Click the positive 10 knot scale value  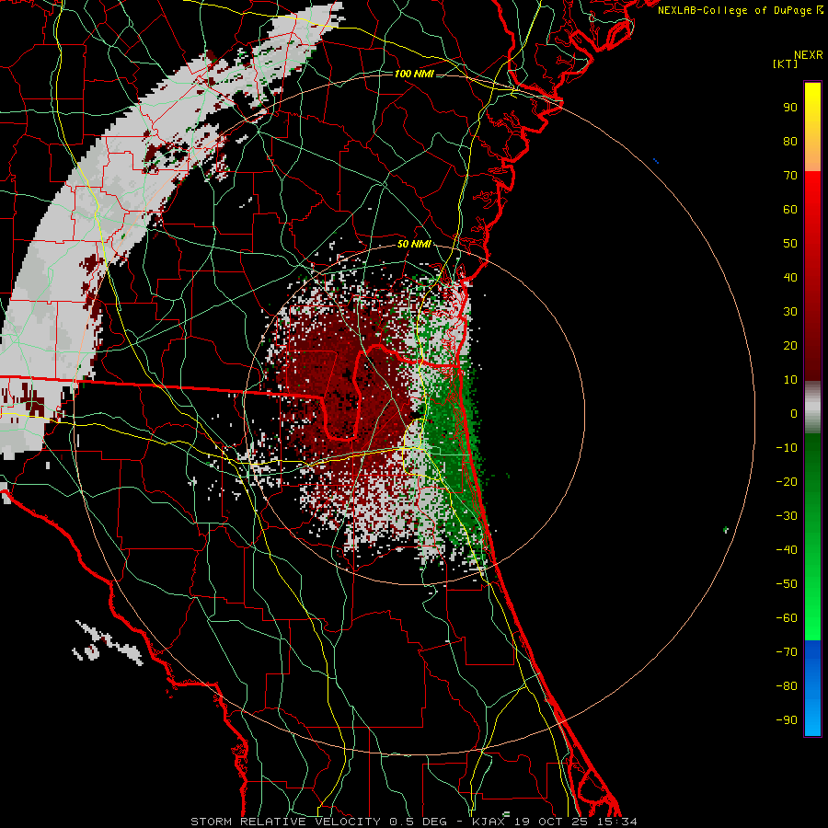click(790, 380)
